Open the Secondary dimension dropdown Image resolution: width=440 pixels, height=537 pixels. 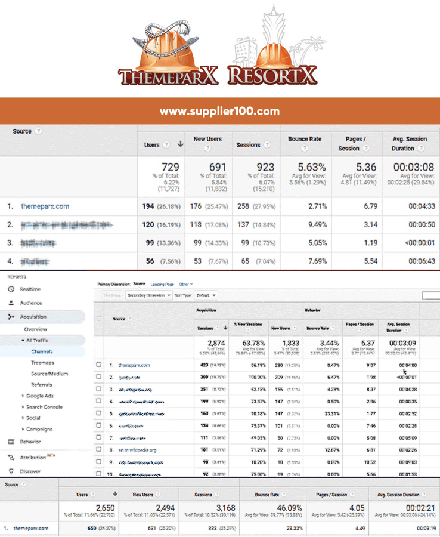tap(149, 295)
